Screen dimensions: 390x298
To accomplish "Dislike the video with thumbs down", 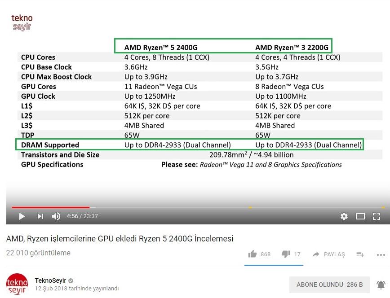I will pyautogui.click(x=286, y=254).
